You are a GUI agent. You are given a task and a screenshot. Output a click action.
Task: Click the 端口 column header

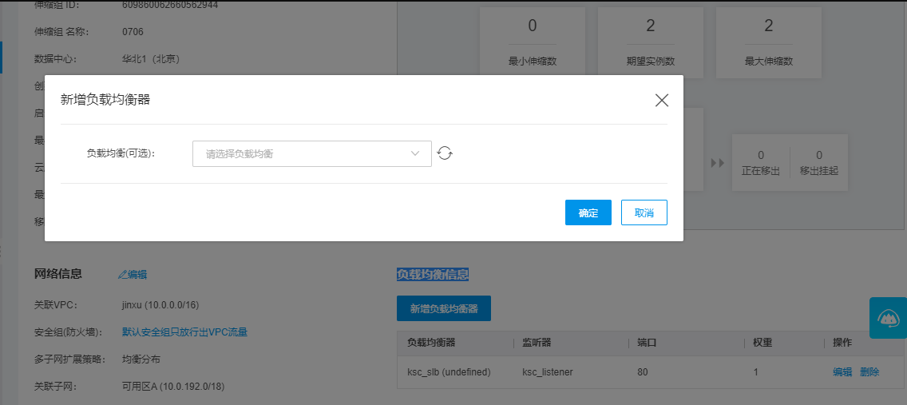pyautogui.click(x=647, y=343)
